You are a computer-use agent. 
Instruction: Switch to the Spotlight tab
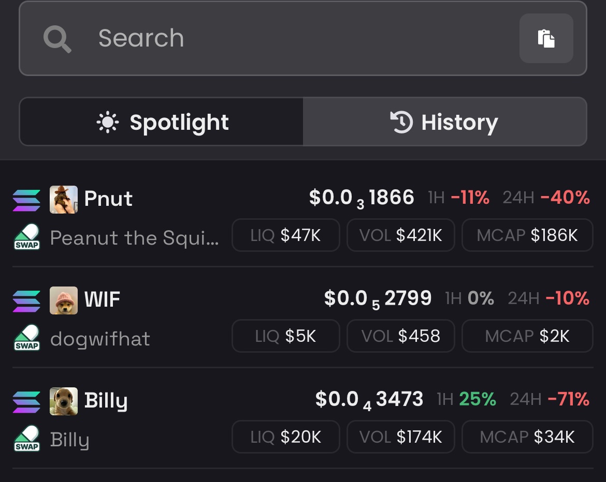click(162, 122)
